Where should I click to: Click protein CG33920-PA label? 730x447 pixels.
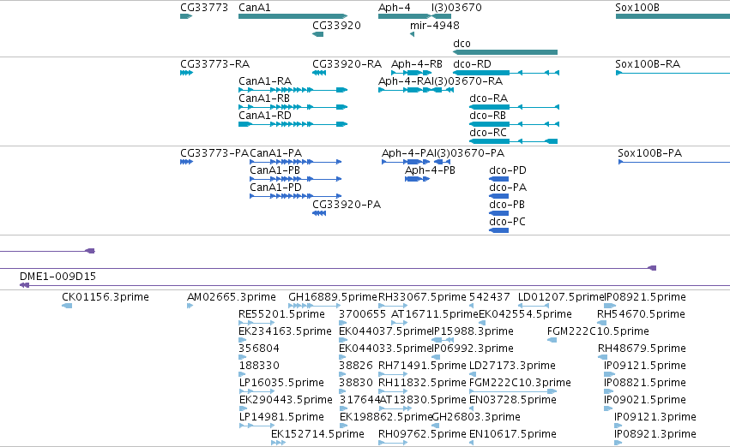347,205
